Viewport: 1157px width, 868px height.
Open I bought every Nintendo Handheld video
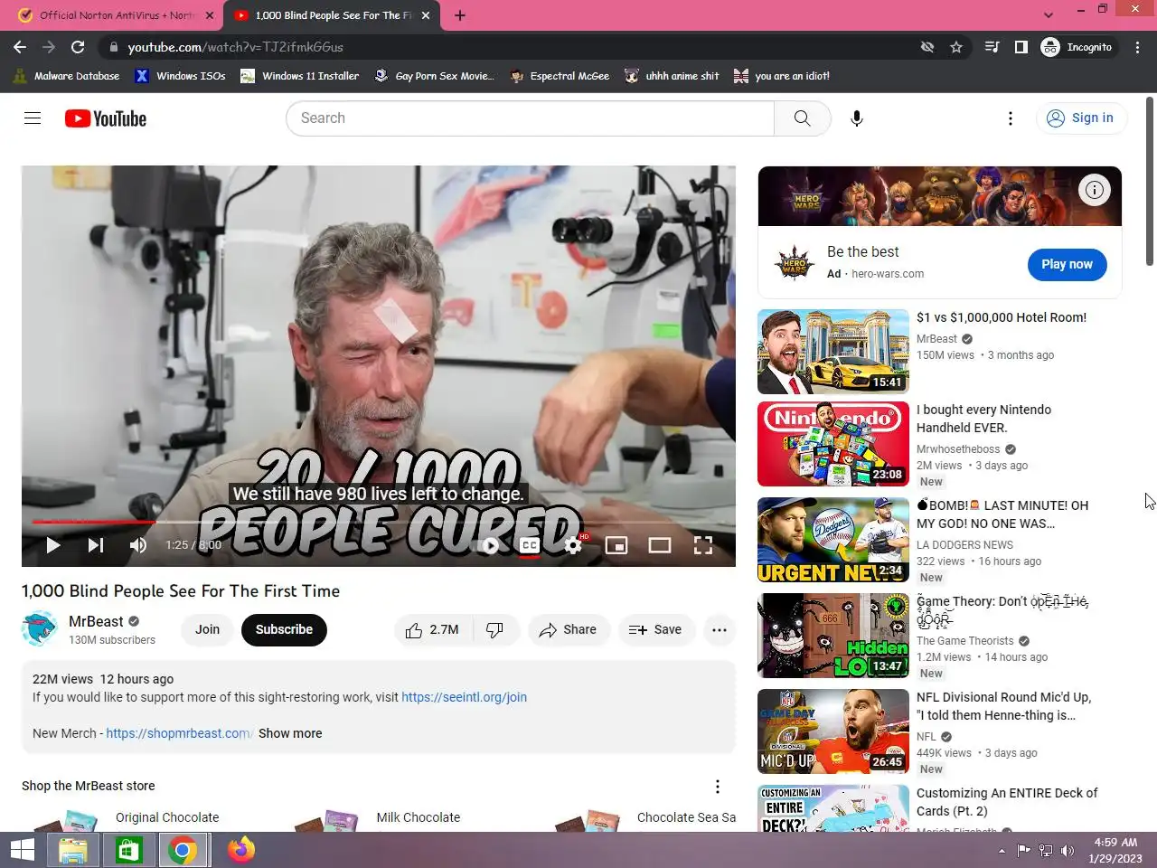coord(833,444)
